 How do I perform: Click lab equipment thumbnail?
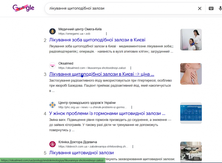(191, 152)
